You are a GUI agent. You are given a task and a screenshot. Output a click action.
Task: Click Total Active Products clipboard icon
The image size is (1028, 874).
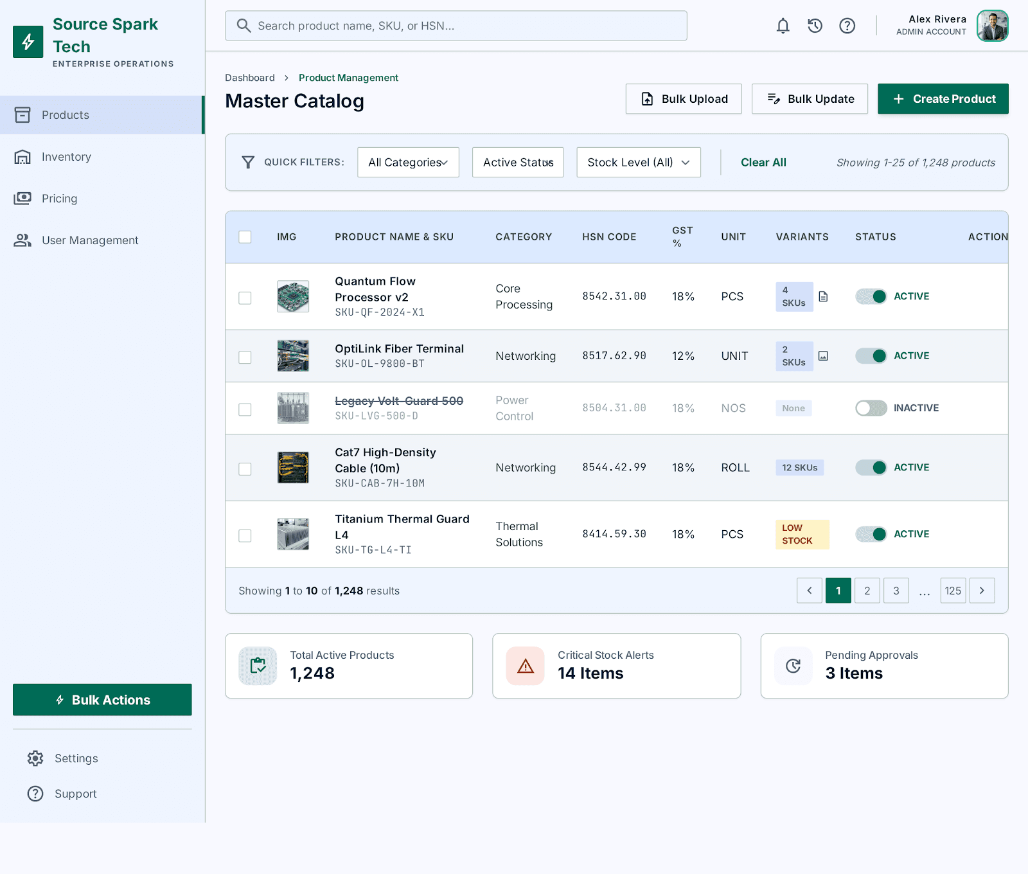[258, 666]
